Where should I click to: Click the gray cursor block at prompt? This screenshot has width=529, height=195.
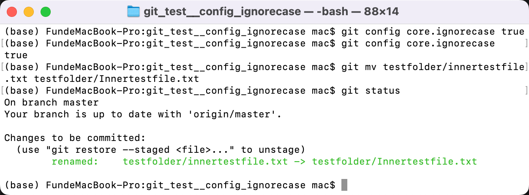344,185
